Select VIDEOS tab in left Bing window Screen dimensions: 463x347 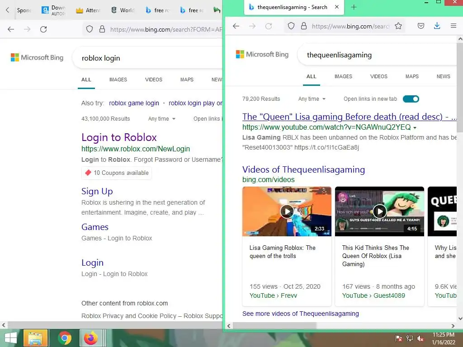point(154,80)
